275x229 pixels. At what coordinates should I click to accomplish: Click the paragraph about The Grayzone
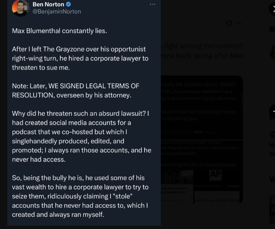(80, 58)
